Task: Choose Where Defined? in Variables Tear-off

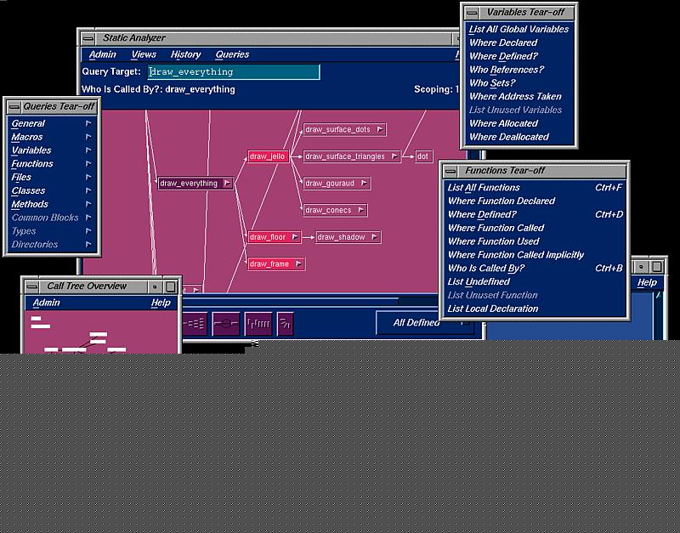Action: tap(518, 56)
